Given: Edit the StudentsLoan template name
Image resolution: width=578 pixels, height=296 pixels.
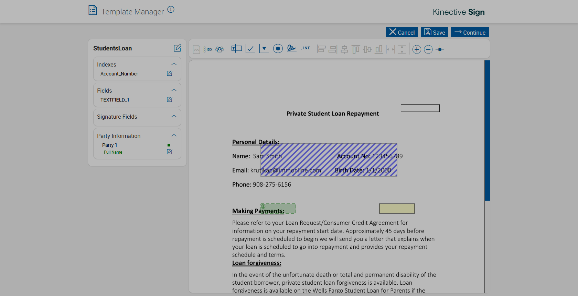Looking at the screenshot, I should (178, 48).
